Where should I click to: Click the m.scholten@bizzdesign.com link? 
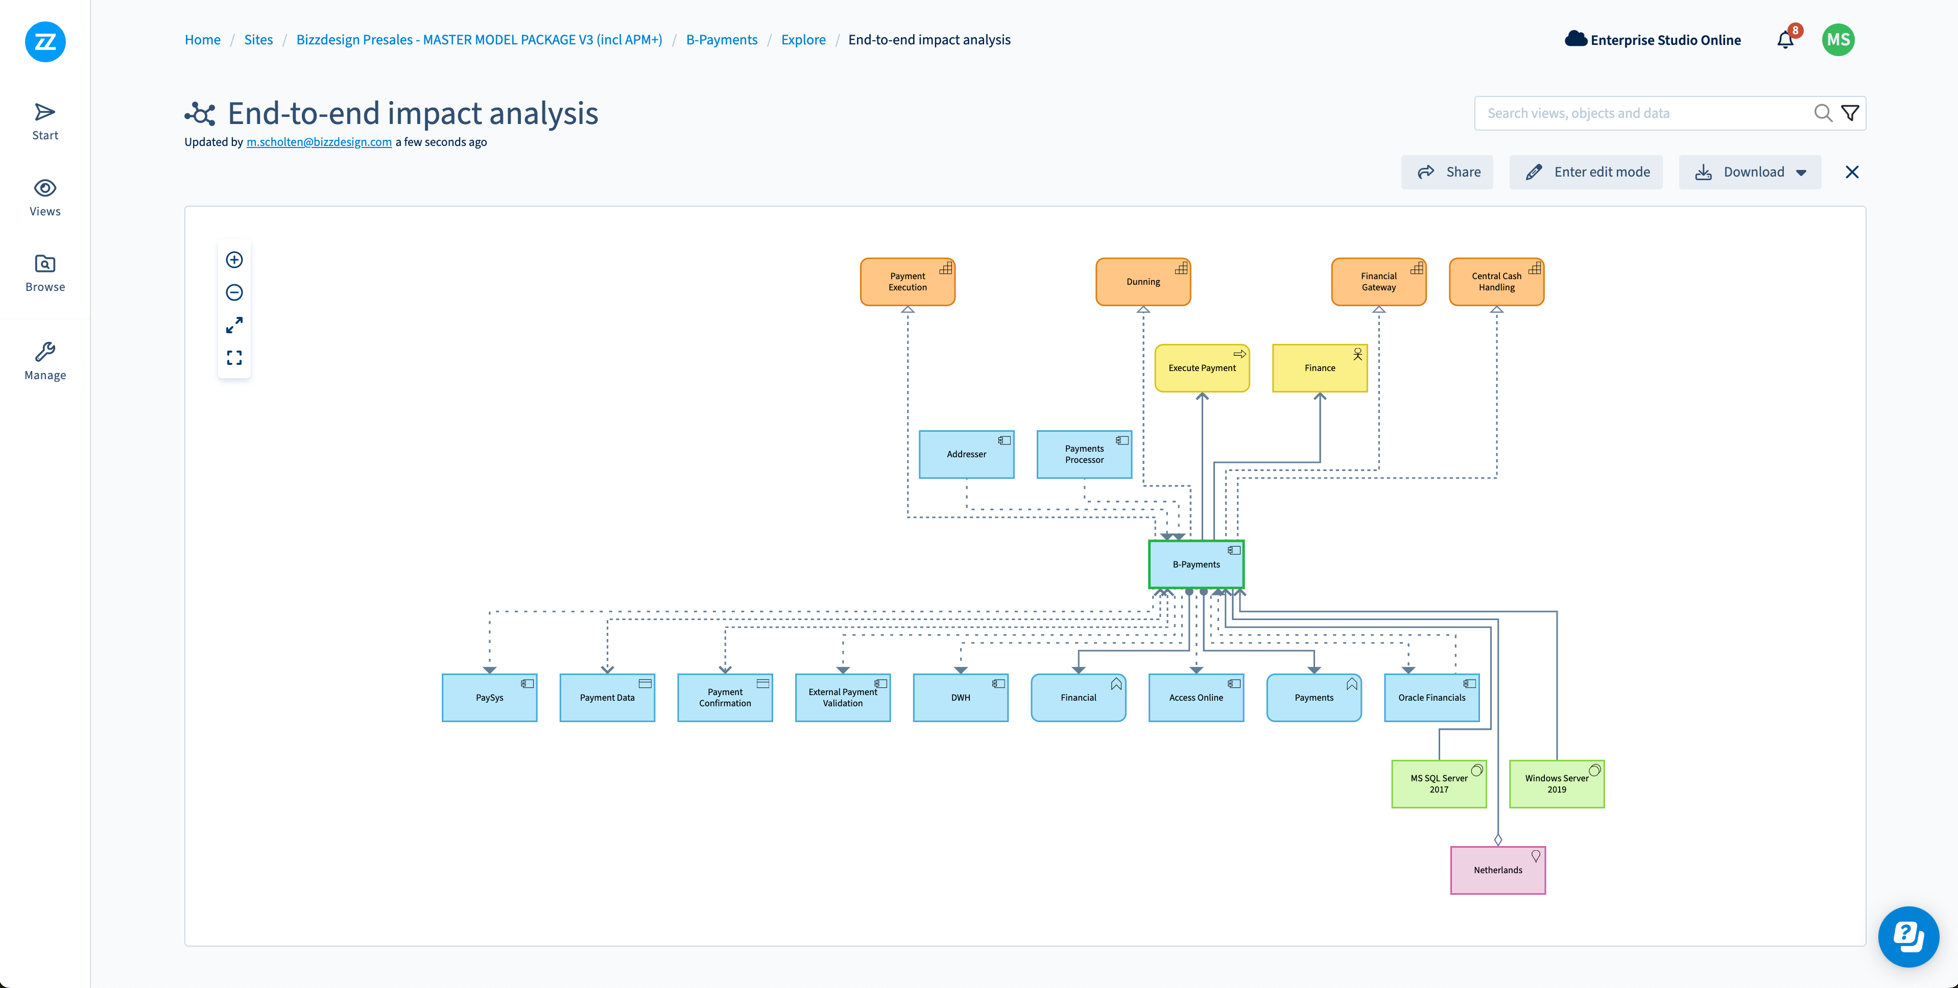(x=319, y=142)
